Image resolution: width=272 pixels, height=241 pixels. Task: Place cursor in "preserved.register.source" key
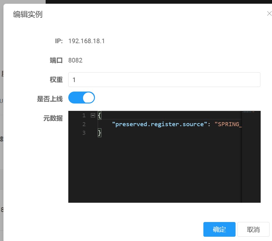(x=158, y=124)
